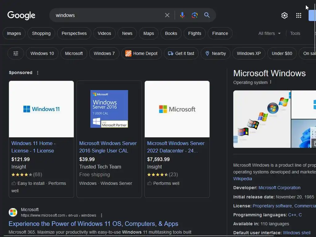Click the microsoft.com en-us windows URL
Screen dimensions: 316x237
coord(58,215)
